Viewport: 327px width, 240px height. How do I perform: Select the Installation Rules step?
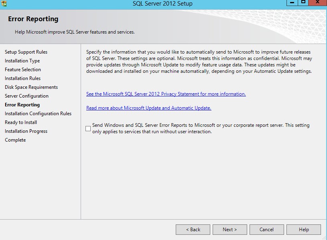point(23,78)
